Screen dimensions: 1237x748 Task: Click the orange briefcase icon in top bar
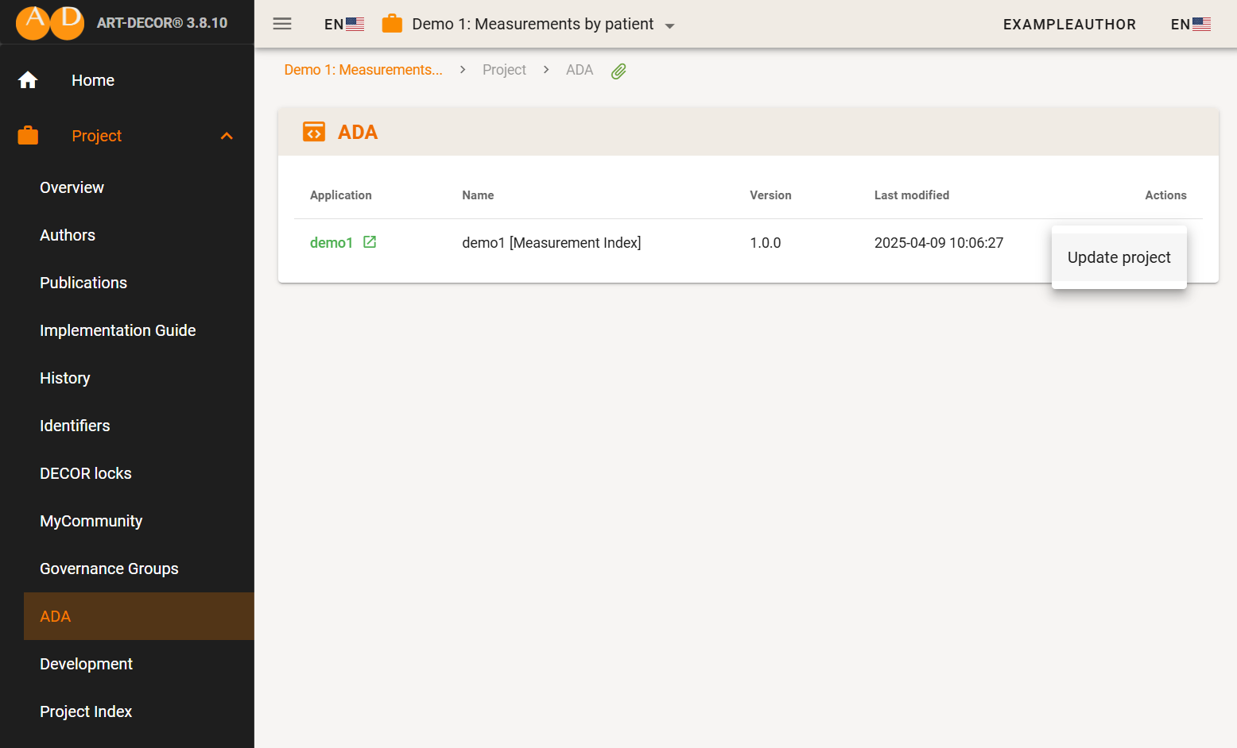coord(392,24)
